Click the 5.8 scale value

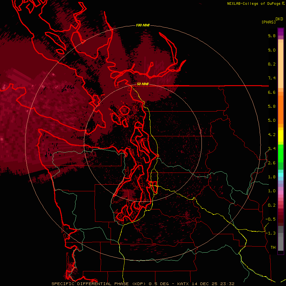coord(272,106)
